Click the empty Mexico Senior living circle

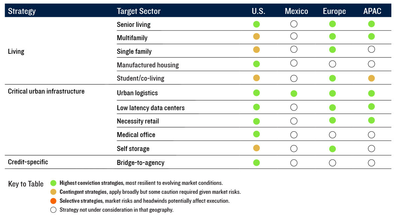coord(294,24)
